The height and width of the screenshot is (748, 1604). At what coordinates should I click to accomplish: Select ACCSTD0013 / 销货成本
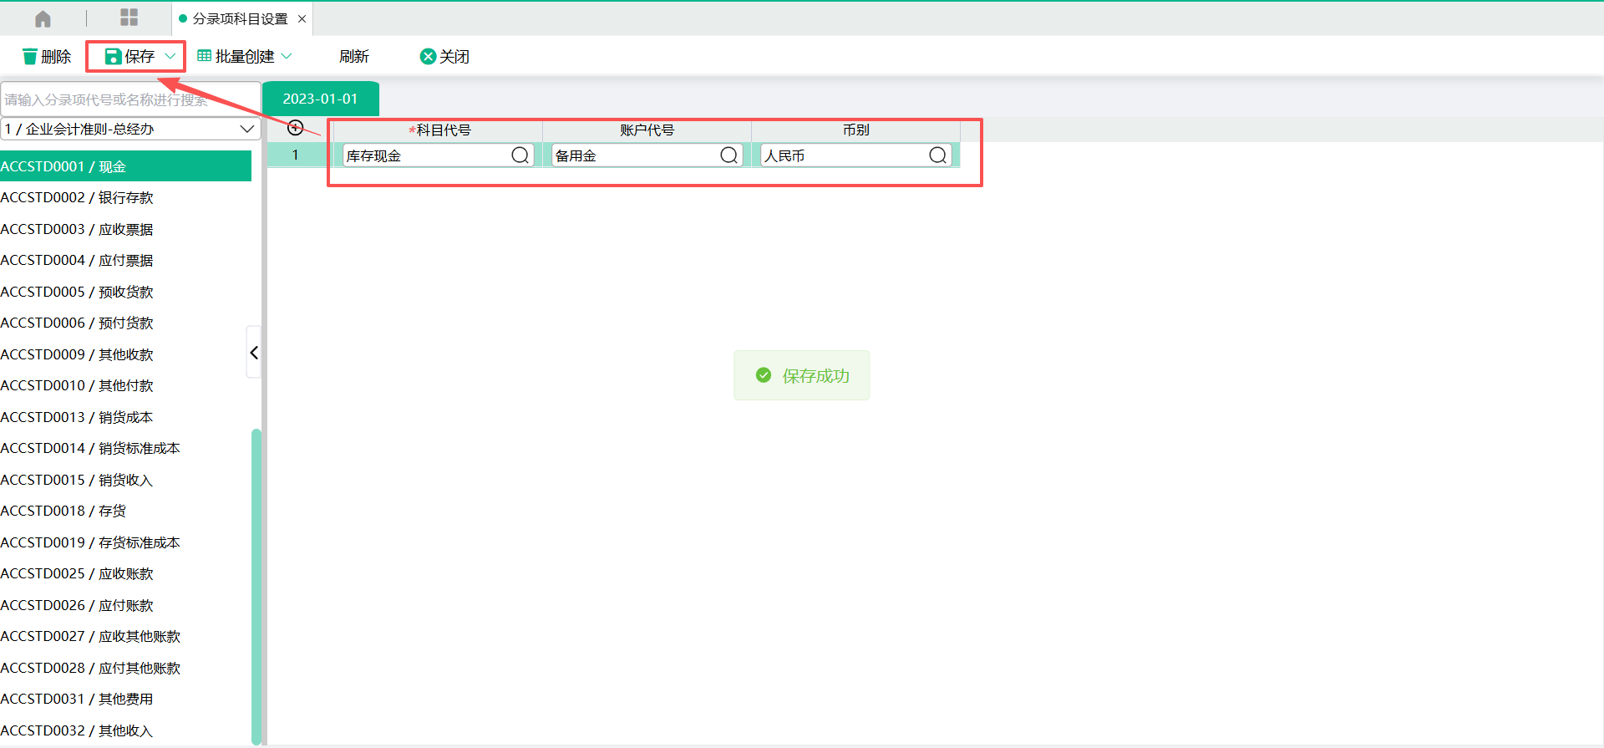coord(125,417)
